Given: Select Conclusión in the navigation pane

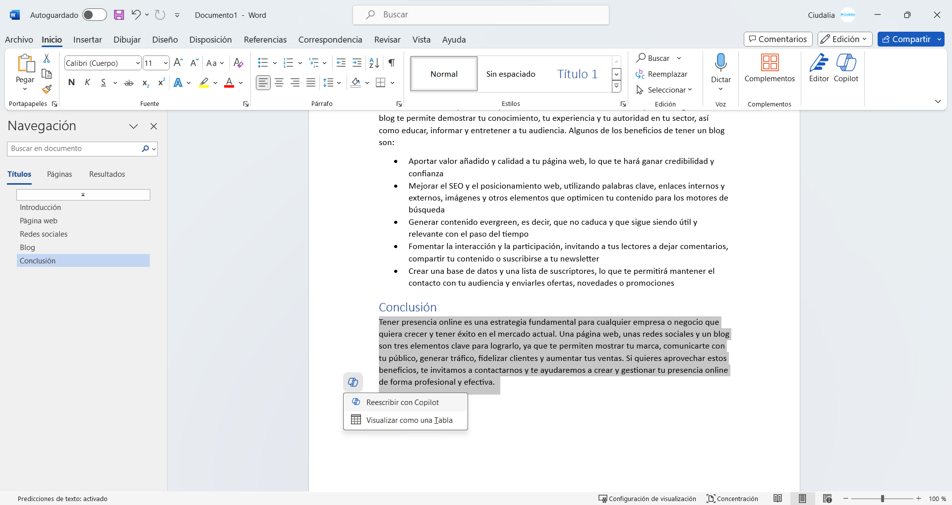Looking at the screenshot, I should tap(37, 260).
